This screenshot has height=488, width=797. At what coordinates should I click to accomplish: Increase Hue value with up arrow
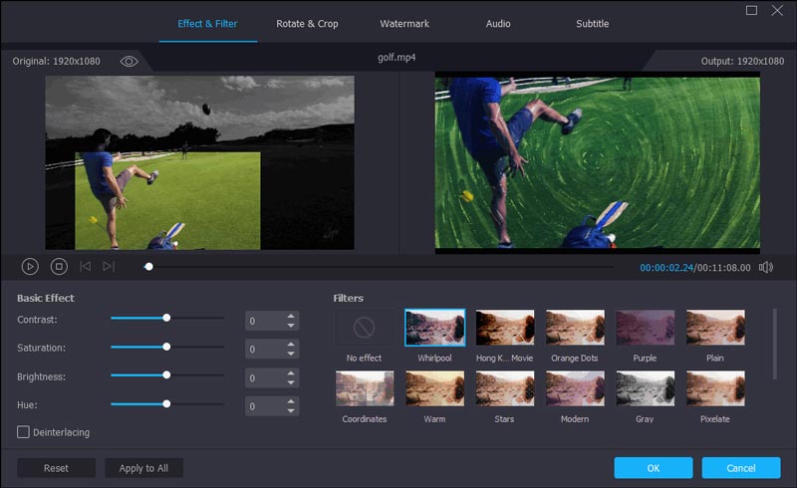pyautogui.click(x=291, y=402)
